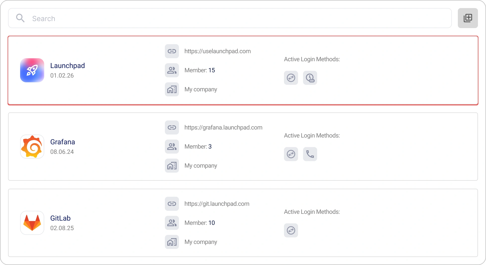
Task: Click the Launchpad rocket app logo
Action: click(32, 70)
